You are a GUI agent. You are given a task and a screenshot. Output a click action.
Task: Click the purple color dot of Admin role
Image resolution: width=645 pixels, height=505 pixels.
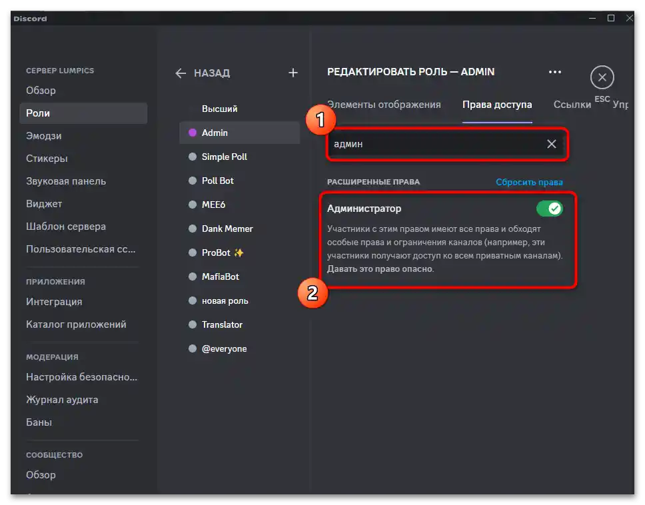point(193,133)
